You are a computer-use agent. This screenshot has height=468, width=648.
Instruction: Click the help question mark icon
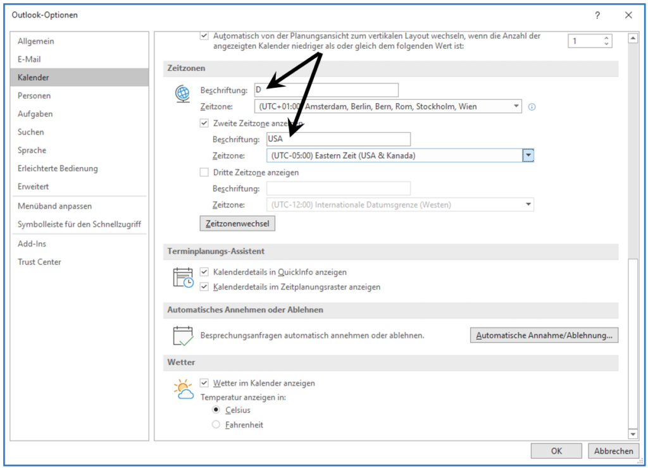coord(597,15)
